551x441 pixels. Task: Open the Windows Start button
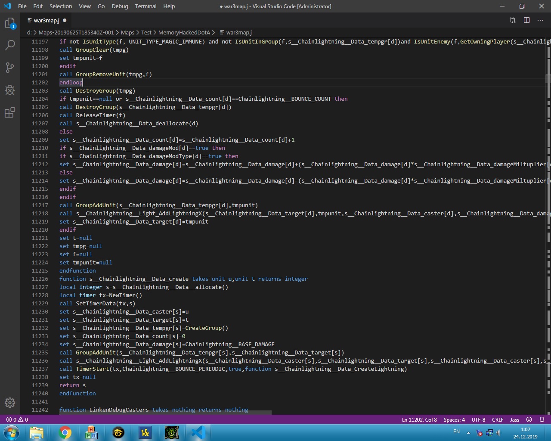11,432
